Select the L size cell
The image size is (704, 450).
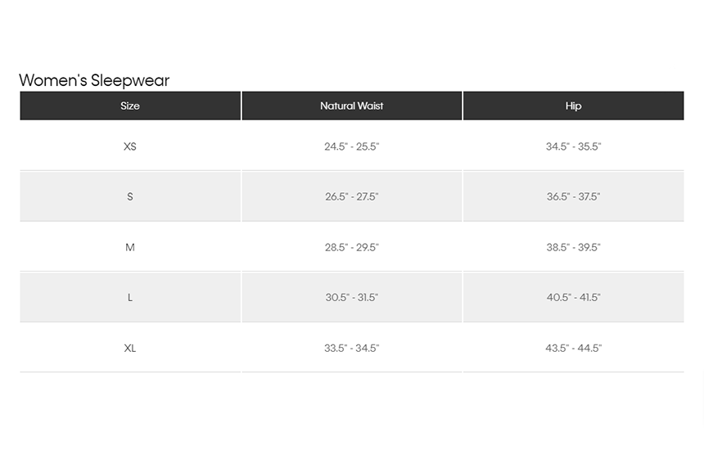[130, 298]
